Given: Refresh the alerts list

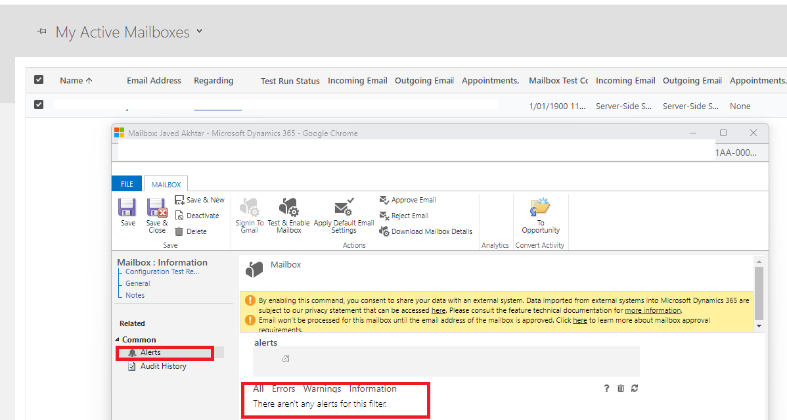Looking at the screenshot, I should point(634,388).
